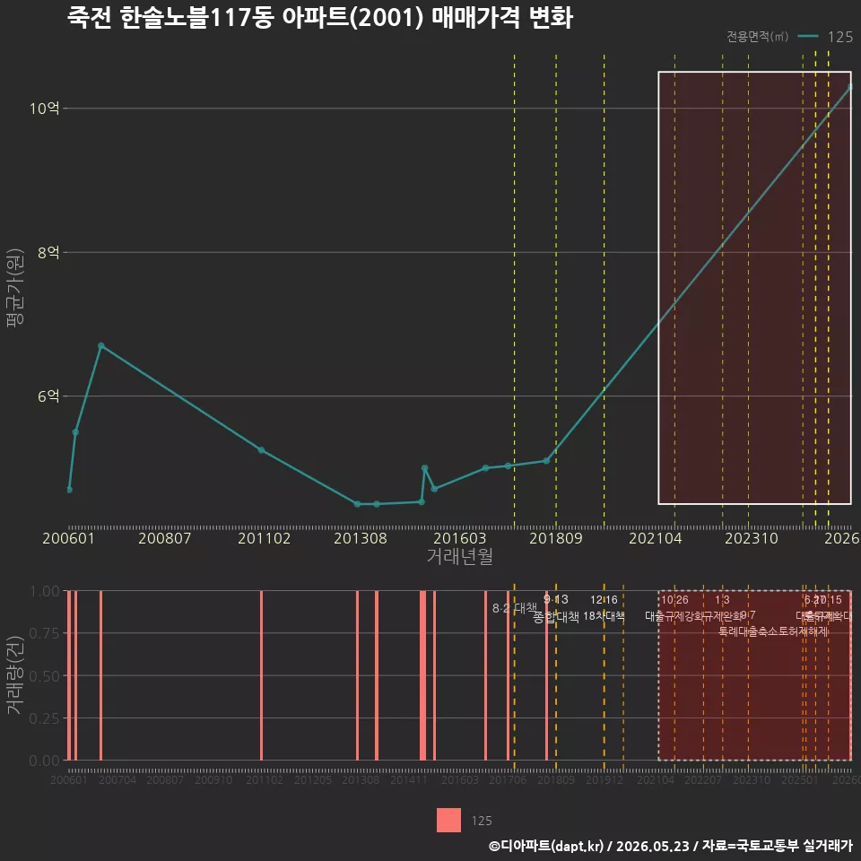
Task: Click 200704 on the volume chart x-axis
Action: pyautogui.click(x=117, y=779)
